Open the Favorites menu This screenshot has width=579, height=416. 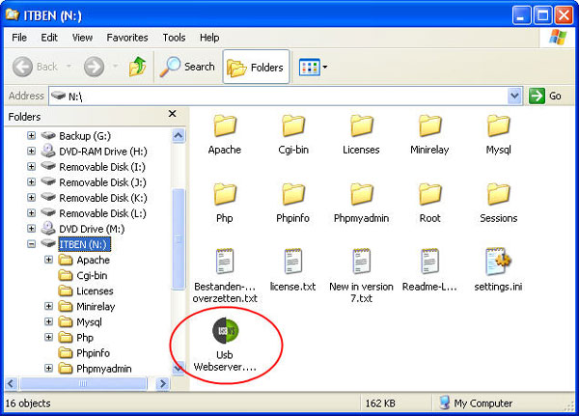point(127,38)
